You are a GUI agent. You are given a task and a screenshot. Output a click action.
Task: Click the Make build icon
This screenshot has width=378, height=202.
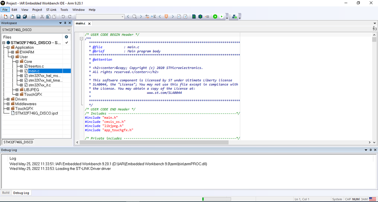[200, 16]
